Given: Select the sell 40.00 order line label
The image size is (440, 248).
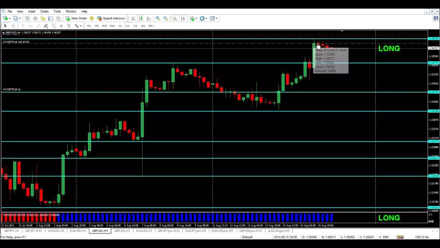Looking at the screenshot, I should (16, 42).
